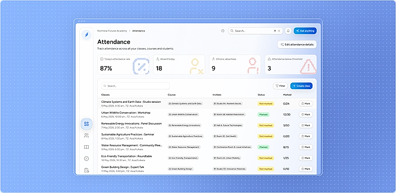The width and height of the screenshot is (396, 193).
Task: Click the Marked column header
Action: tap(287, 95)
